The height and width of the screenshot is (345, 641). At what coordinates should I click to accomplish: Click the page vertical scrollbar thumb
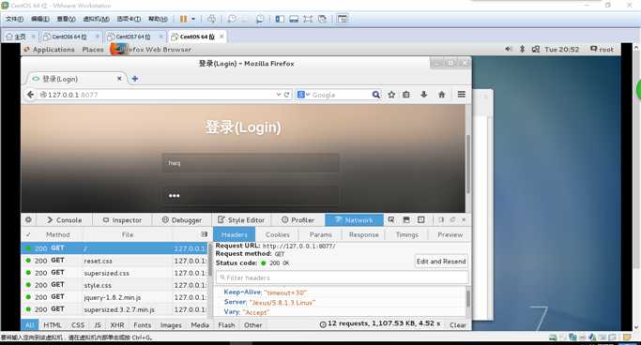tap(468, 163)
